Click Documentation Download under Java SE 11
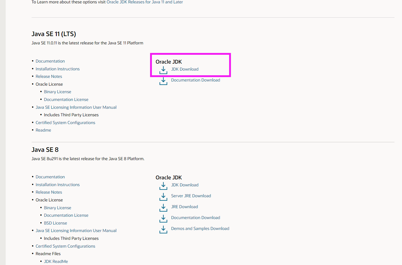The width and height of the screenshot is (402, 265). pos(195,80)
